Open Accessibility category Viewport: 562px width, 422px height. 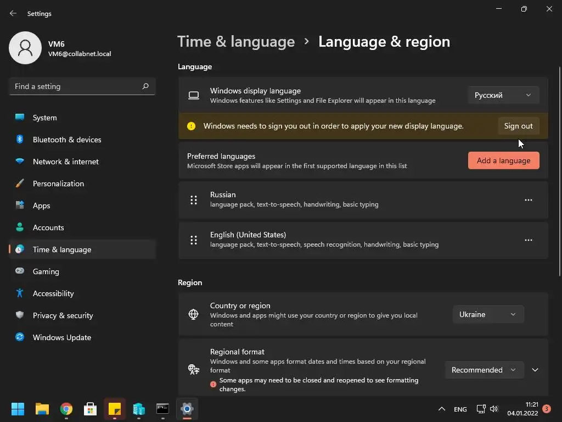[x=82, y=293]
